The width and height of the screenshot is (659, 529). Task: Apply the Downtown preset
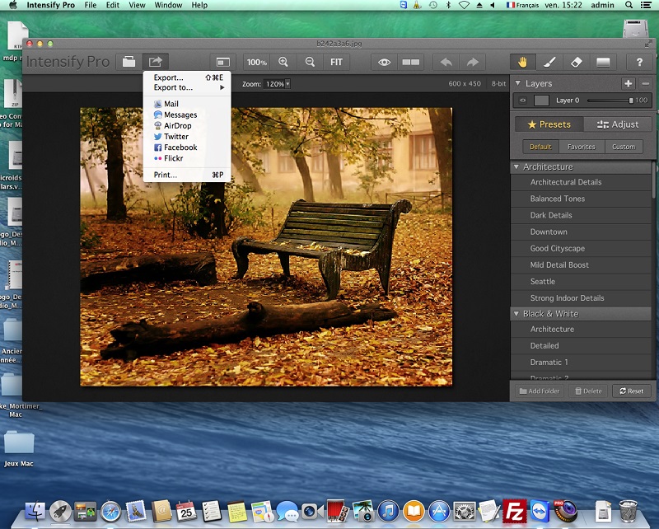(x=581, y=232)
